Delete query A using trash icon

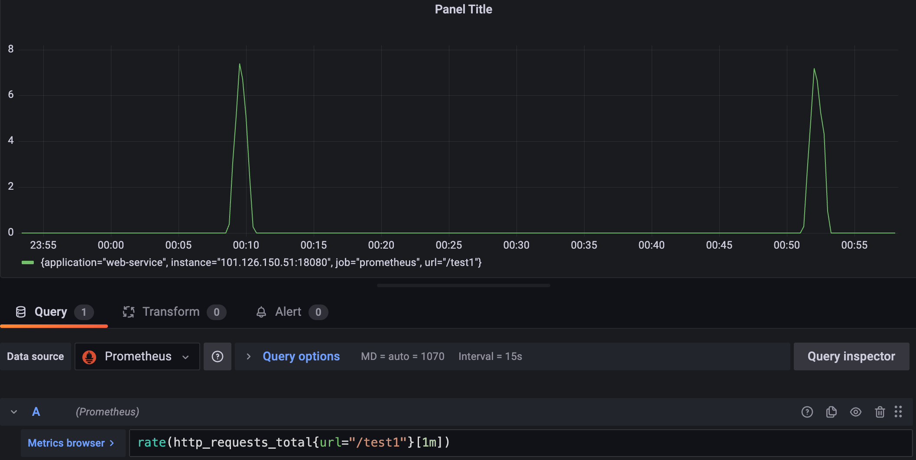click(x=880, y=412)
